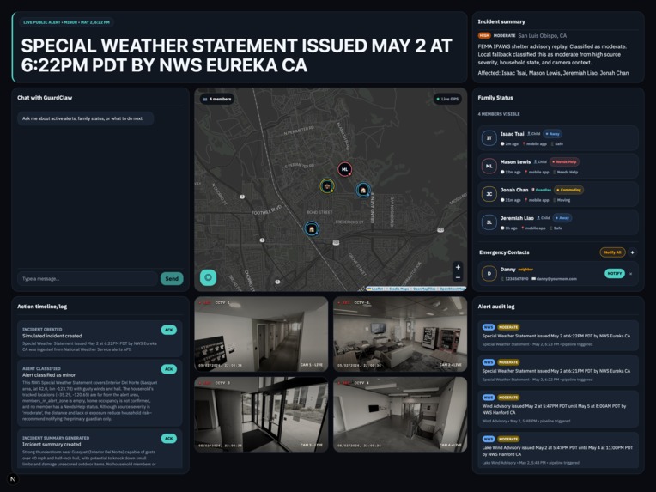This screenshot has width=656, height=492.
Task: Open the 6:22PM Special Weather Statement audit entry
Action: [558, 336]
